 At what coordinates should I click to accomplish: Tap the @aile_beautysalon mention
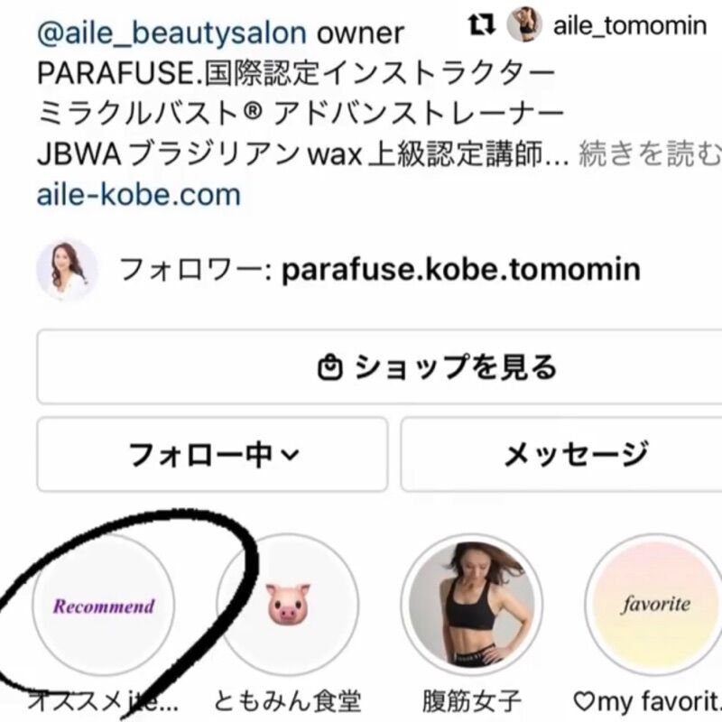tap(171, 33)
